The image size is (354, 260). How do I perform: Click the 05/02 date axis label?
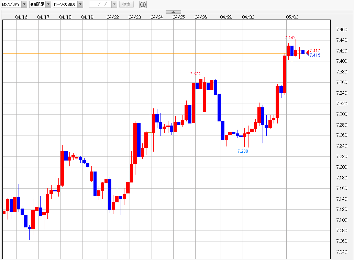(x=292, y=17)
